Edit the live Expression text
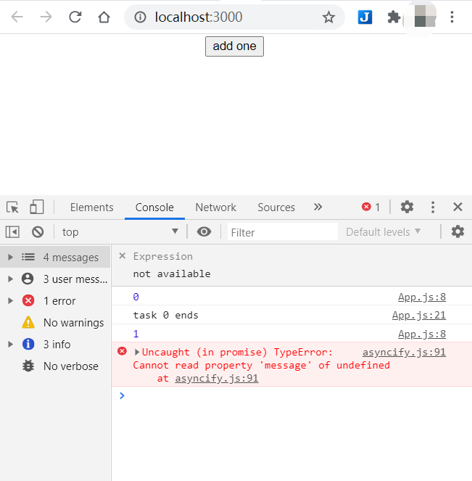 [162, 256]
